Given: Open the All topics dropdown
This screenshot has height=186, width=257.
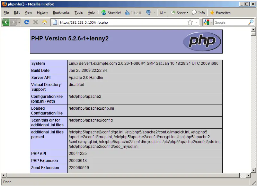Looking at the screenshot, I should 163,13.
